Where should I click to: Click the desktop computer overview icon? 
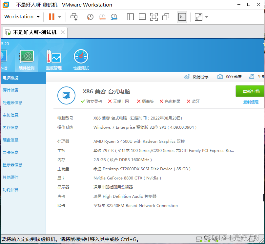coord(67,96)
